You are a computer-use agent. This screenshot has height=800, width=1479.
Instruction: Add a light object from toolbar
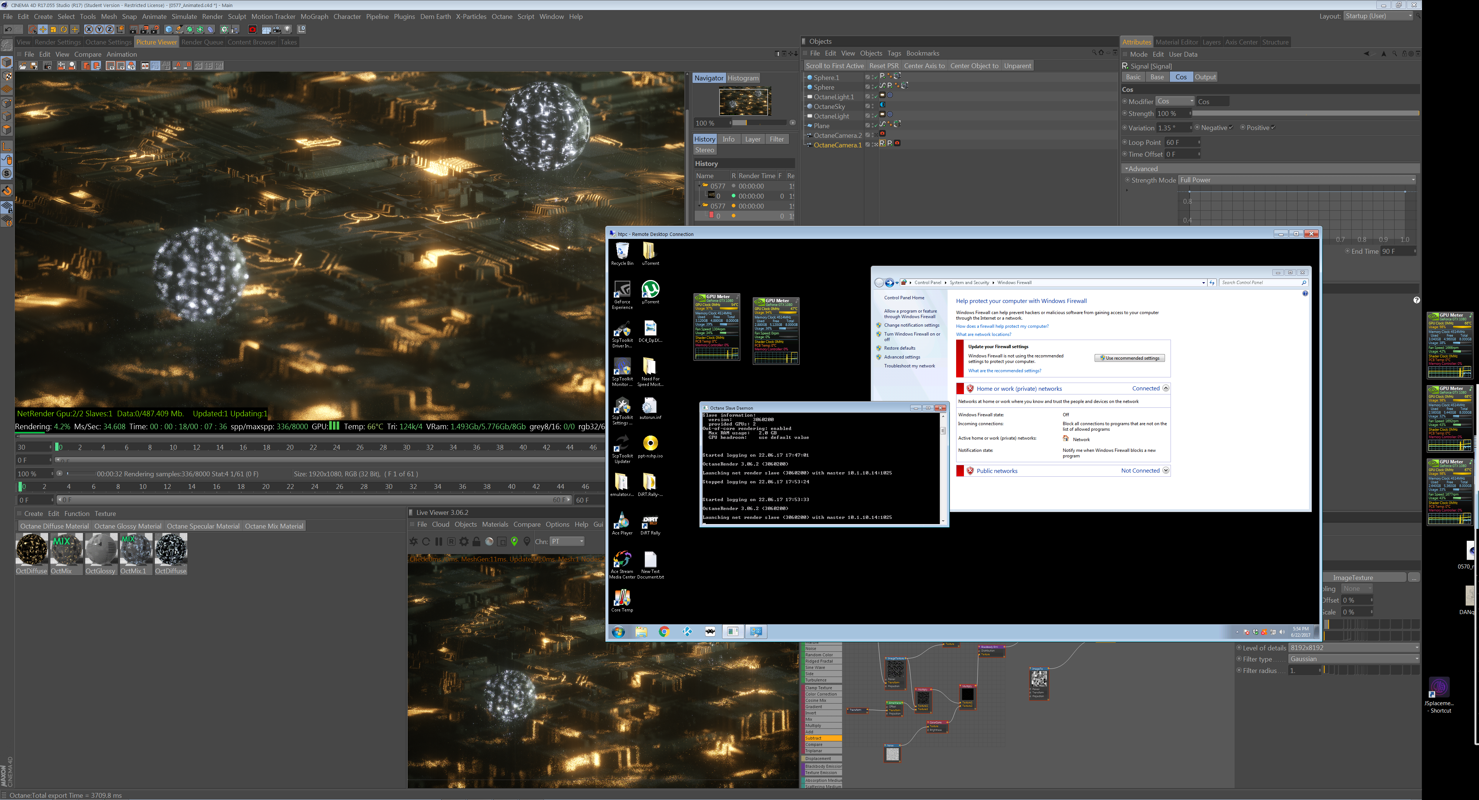pos(287,29)
